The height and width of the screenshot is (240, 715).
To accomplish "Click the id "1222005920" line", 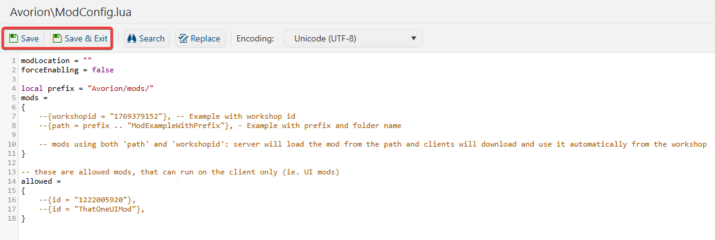I will 87,200.
